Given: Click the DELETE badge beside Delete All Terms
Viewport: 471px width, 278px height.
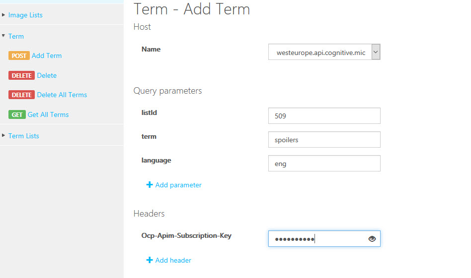Looking at the screenshot, I should tap(21, 95).
